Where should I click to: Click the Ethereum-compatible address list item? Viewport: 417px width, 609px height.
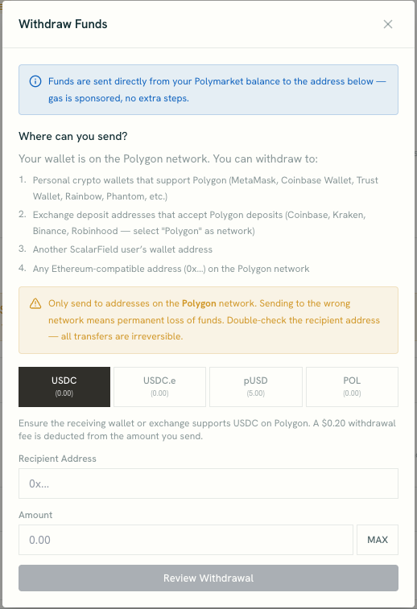(x=171, y=269)
